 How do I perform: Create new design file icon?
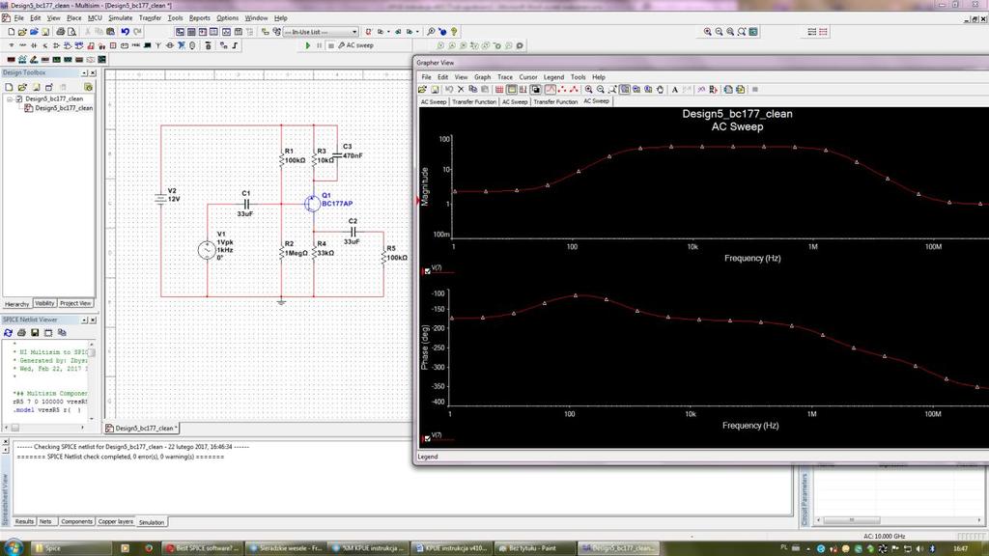[x=11, y=32]
